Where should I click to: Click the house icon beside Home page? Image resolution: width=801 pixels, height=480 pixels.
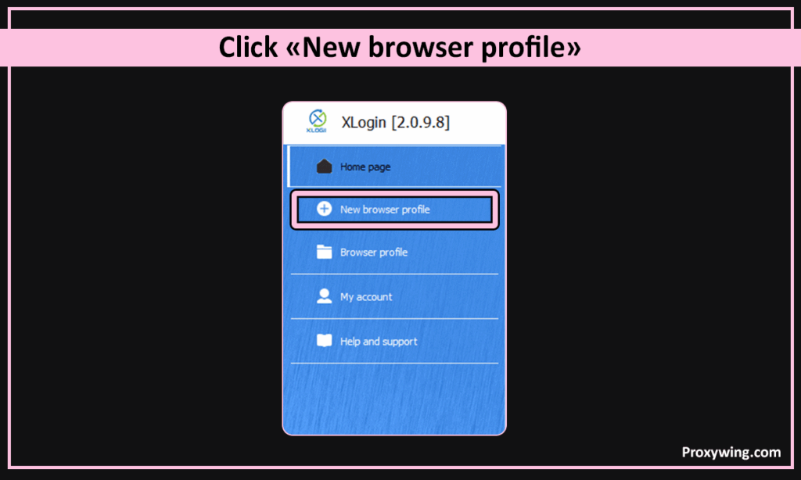(324, 167)
